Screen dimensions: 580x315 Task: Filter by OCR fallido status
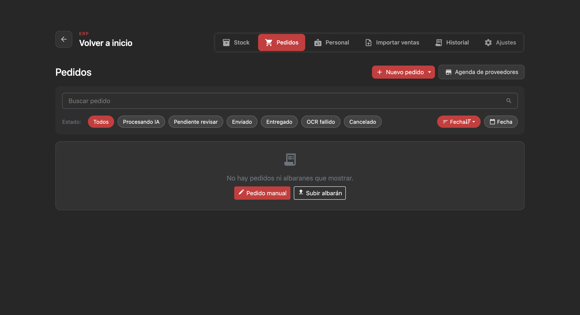point(321,122)
